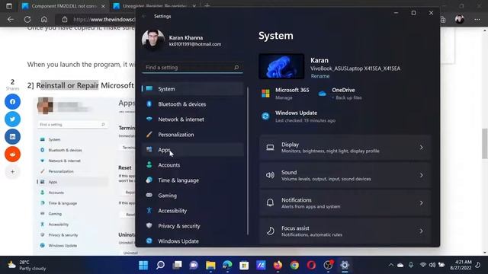Share the article on Facebook
This screenshot has width=488, height=274.
12,101
